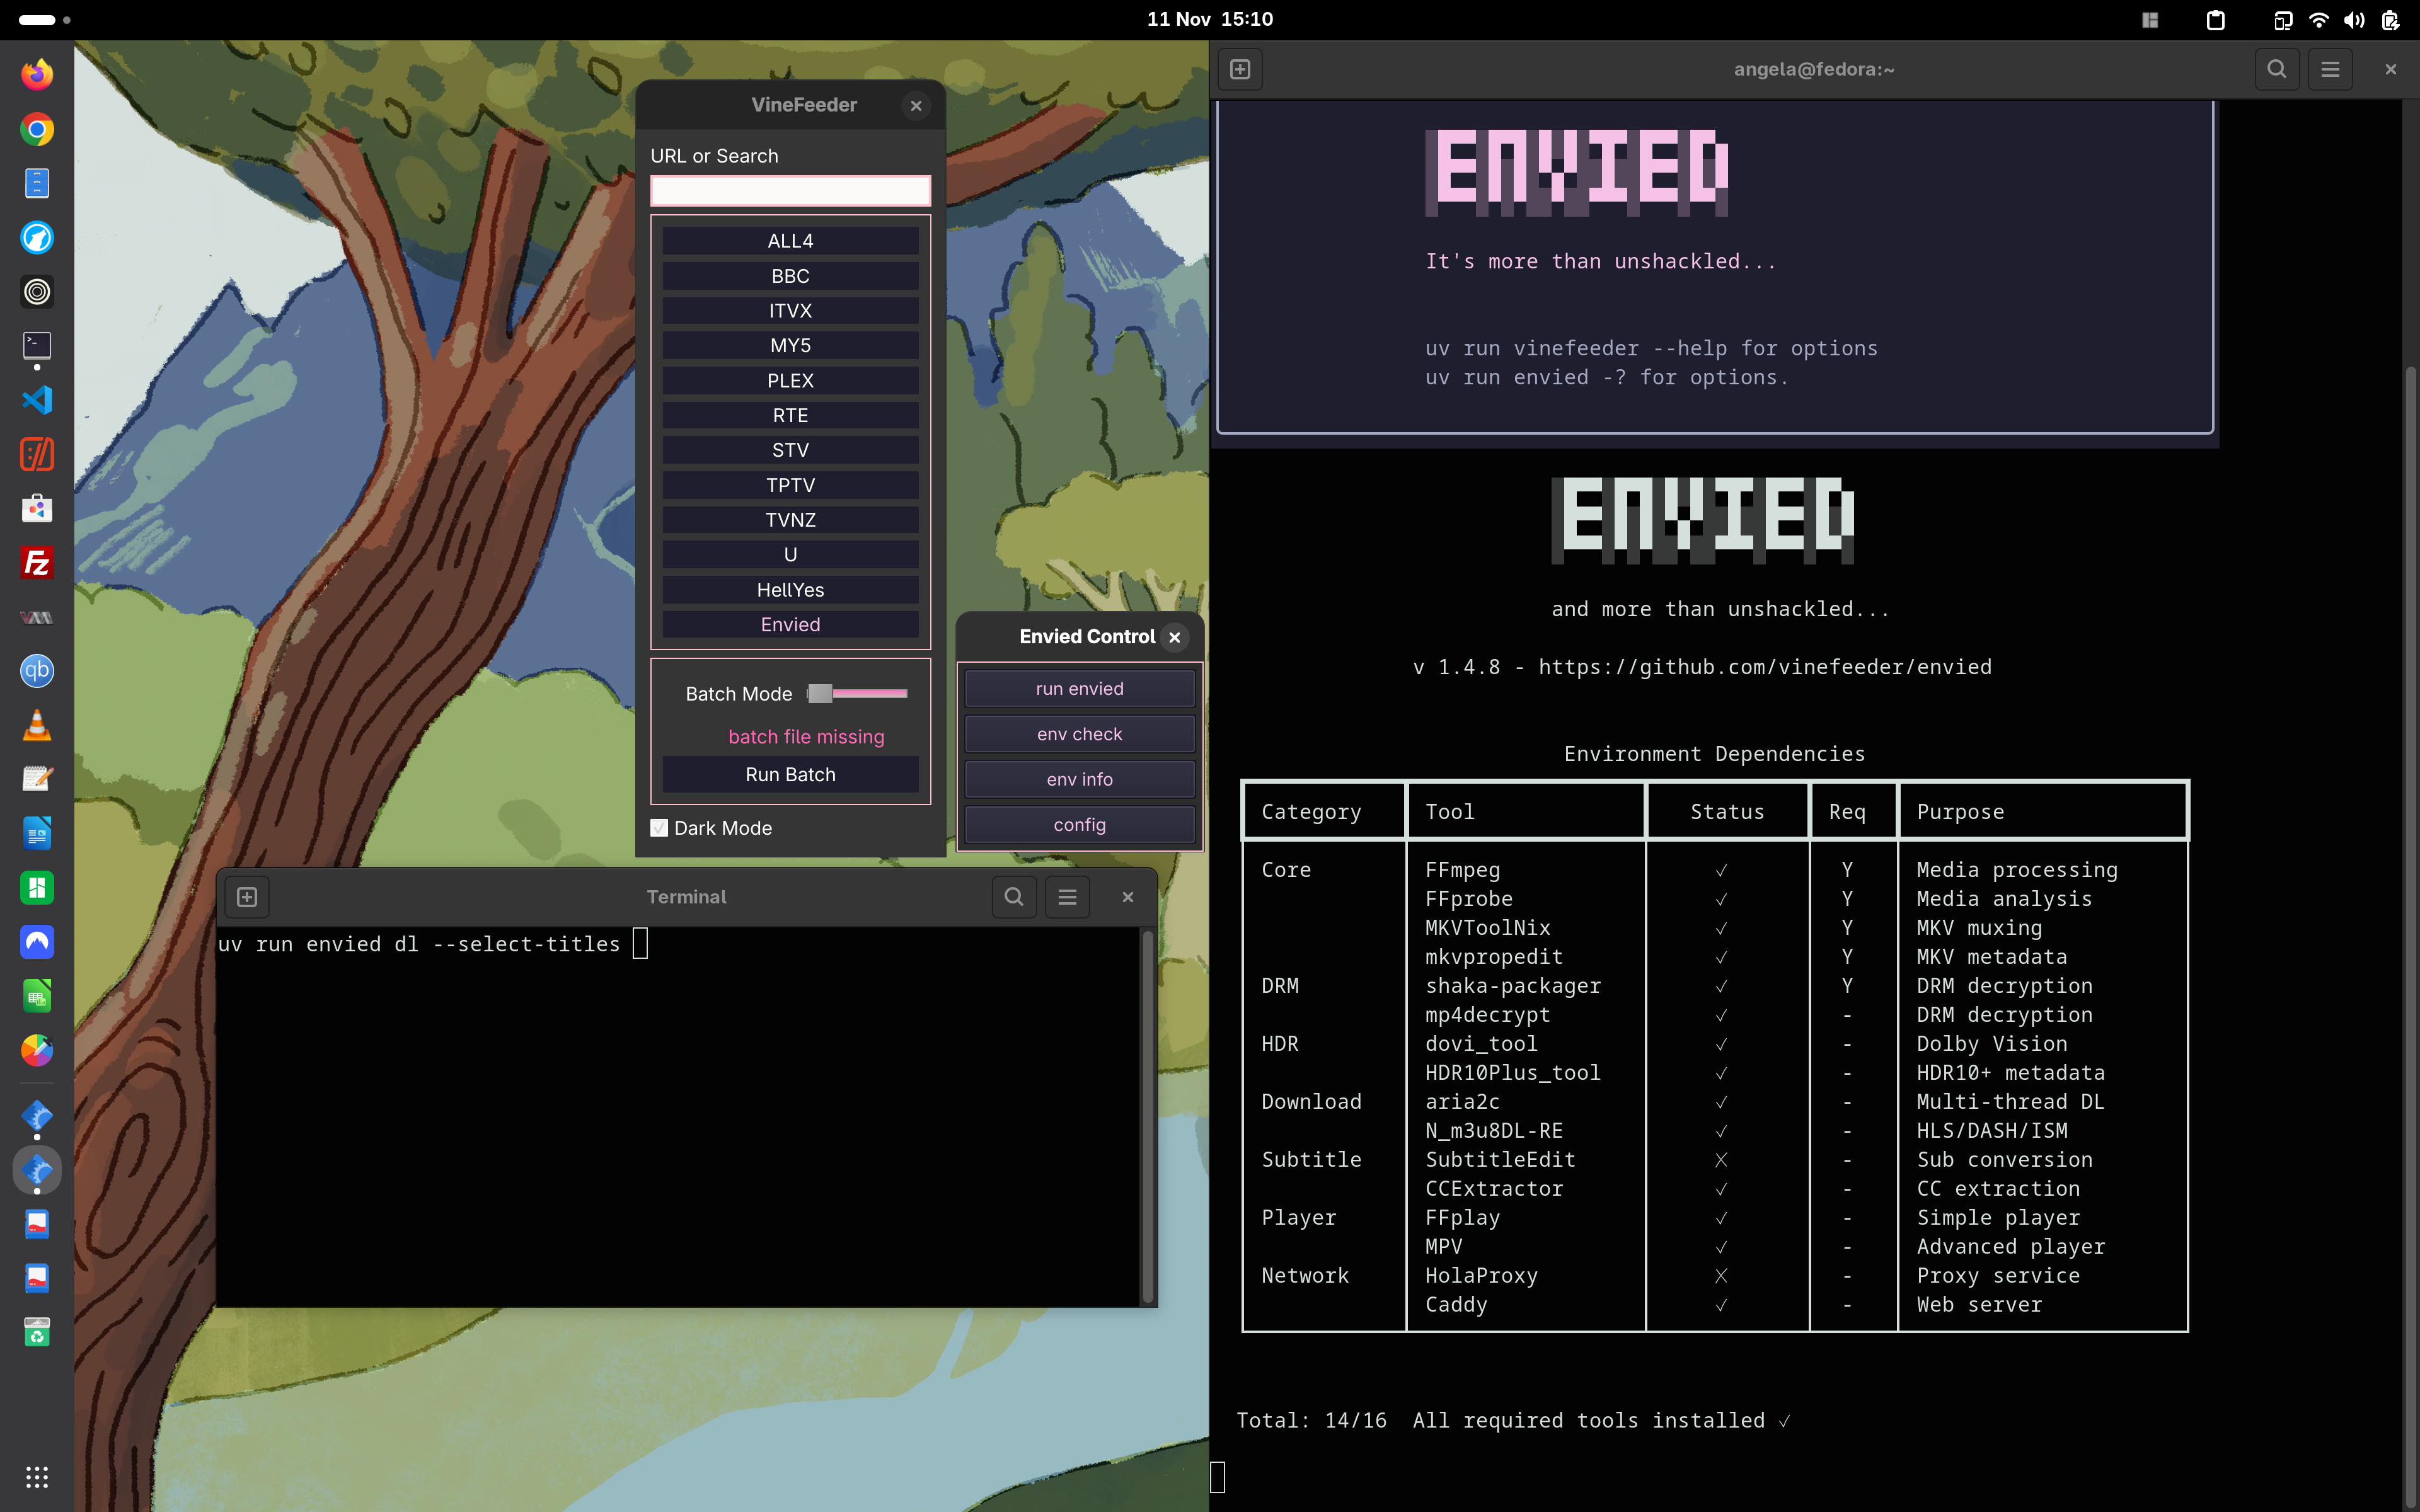Select the BBC service entry
Viewport: 2420px width, 1512px height.
click(790, 276)
